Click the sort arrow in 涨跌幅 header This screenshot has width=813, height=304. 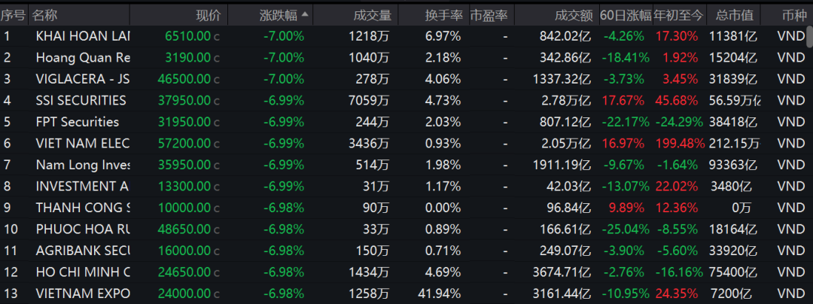click(x=304, y=15)
